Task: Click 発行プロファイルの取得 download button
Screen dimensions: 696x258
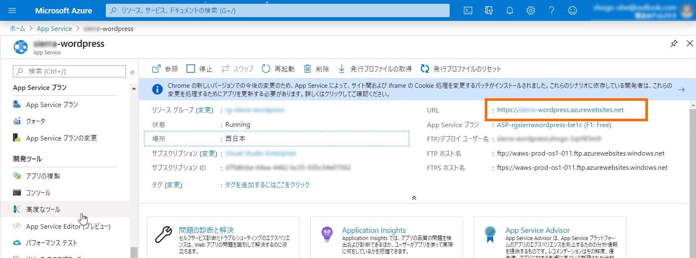Action: pos(375,69)
